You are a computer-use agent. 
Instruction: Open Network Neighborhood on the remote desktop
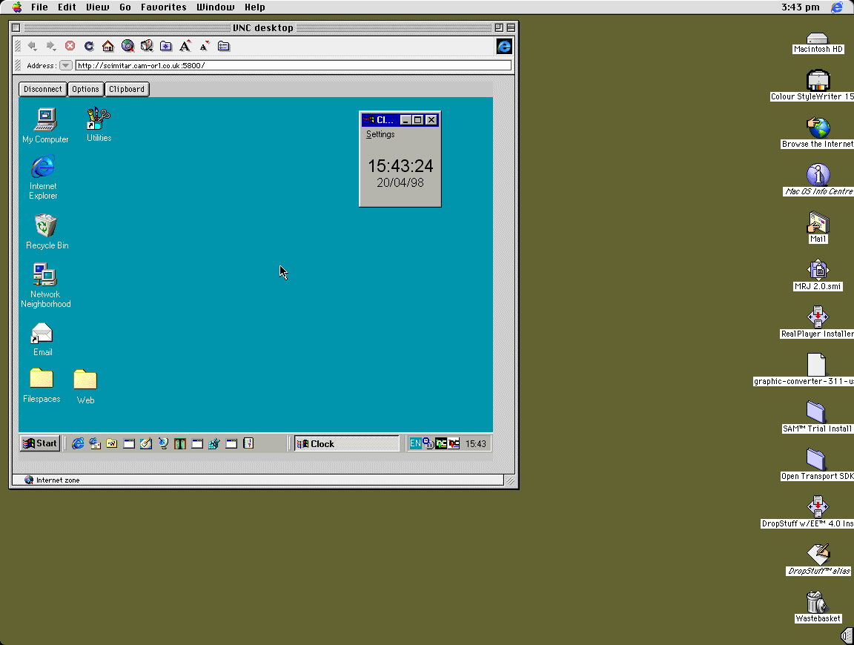coord(45,275)
